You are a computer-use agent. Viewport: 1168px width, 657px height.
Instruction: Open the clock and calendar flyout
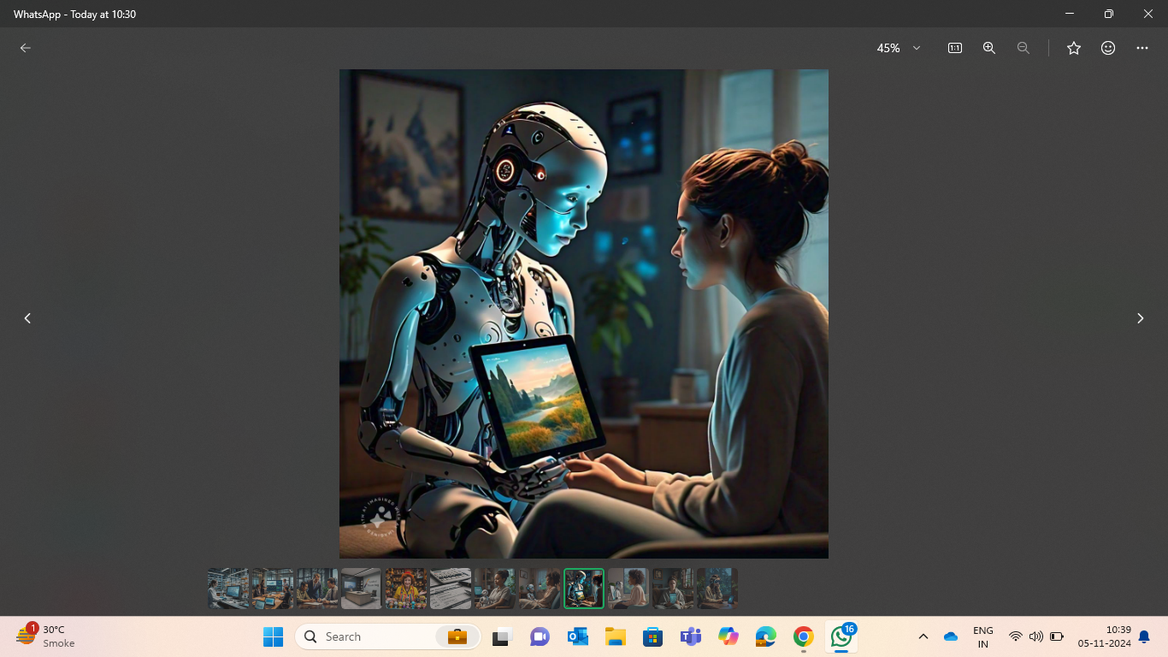pyautogui.click(x=1105, y=636)
